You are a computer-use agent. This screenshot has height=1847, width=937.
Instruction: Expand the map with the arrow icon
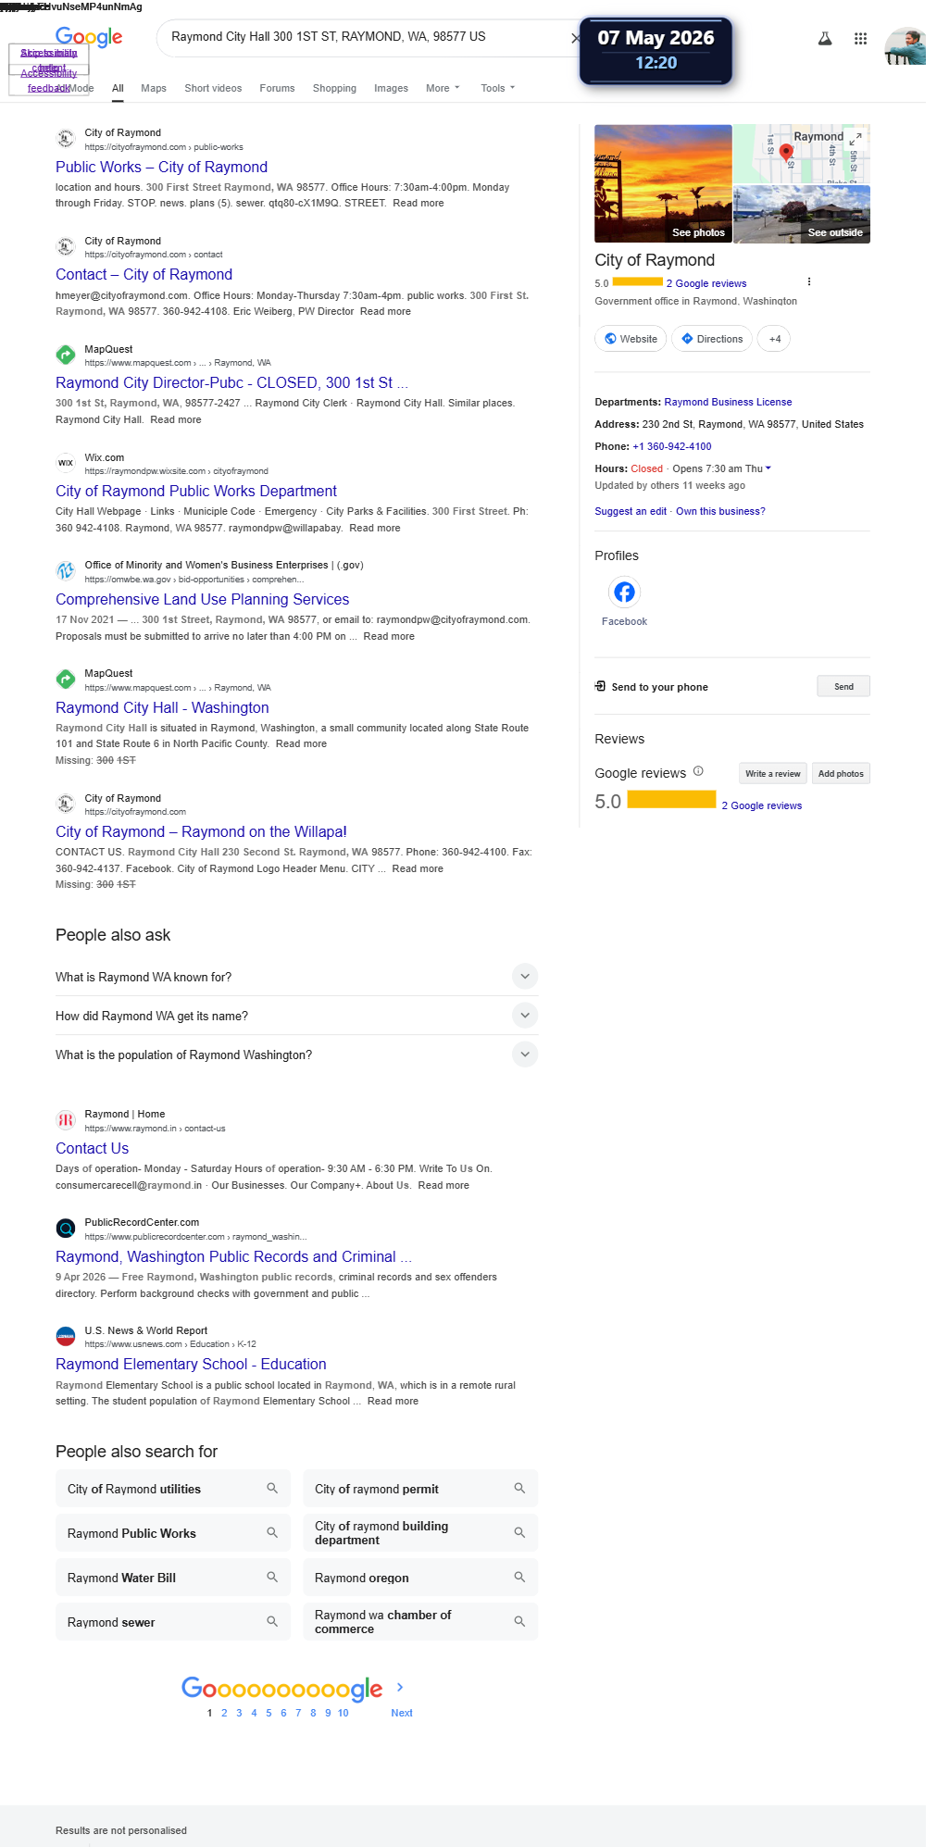pyautogui.click(x=857, y=137)
